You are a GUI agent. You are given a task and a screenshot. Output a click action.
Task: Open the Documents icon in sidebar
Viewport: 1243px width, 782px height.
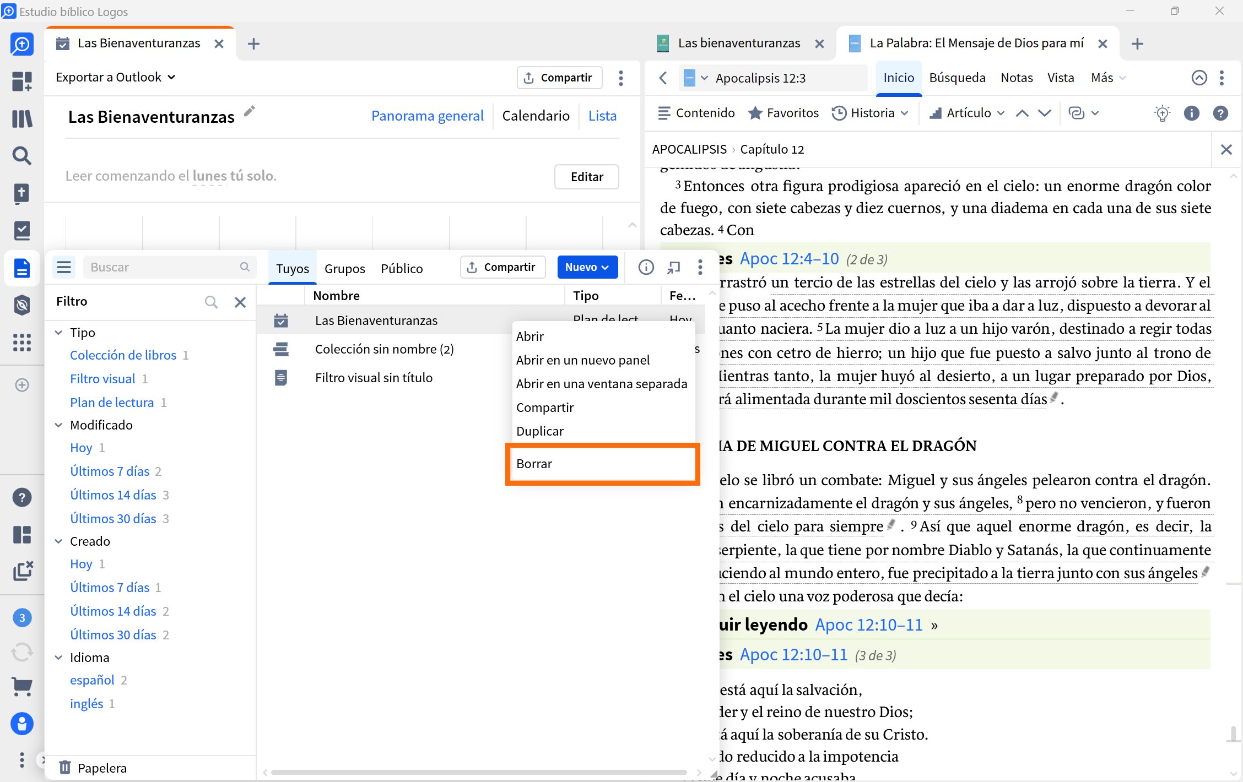click(22, 268)
